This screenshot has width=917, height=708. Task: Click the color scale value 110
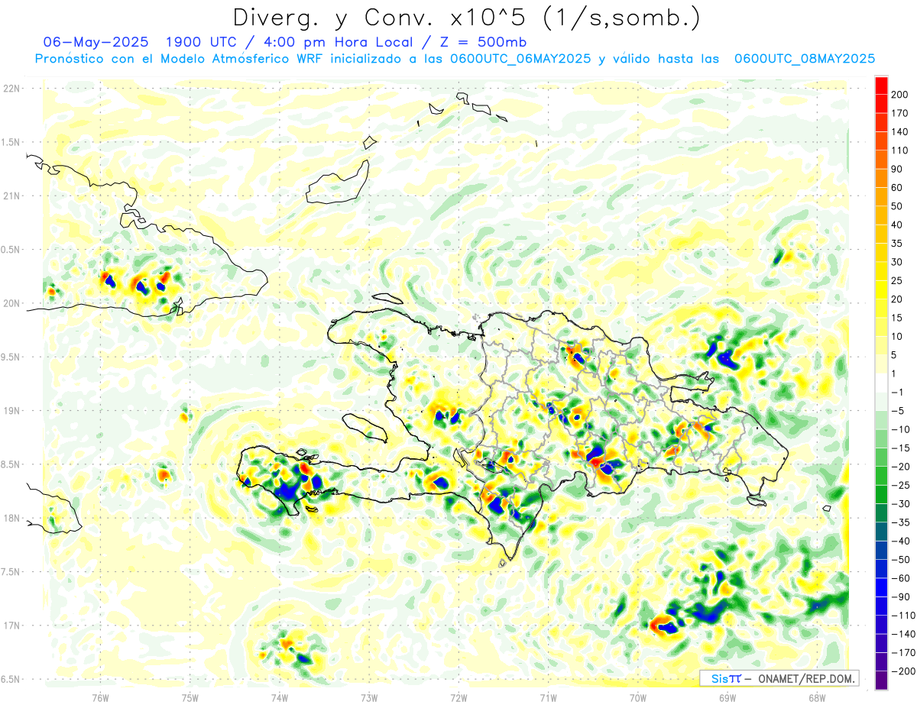[x=901, y=150]
